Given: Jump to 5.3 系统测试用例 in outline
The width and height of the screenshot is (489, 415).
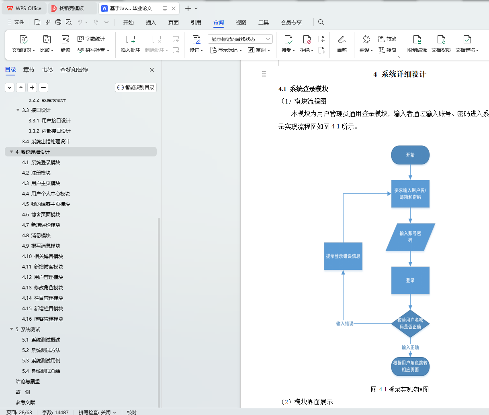Looking at the screenshot, I should (x=41, y=360).
